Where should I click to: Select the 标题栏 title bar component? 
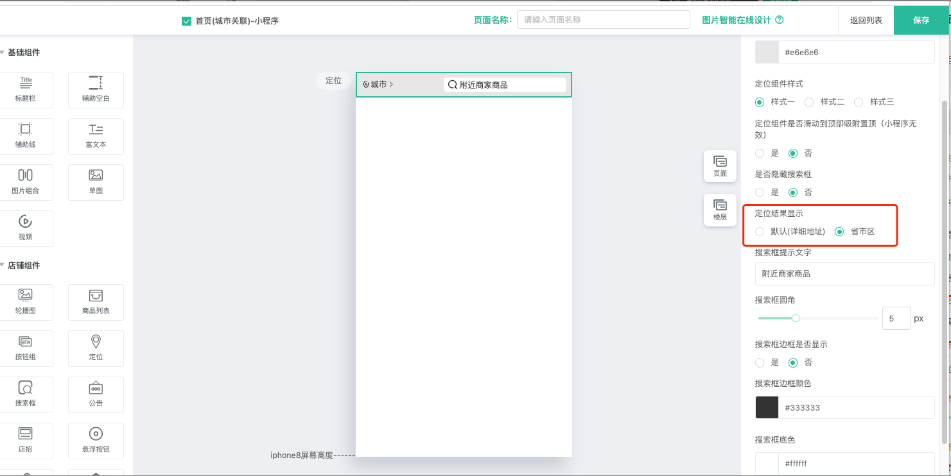26,90
